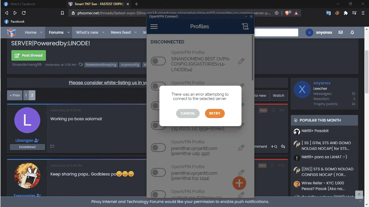Open the Brave Rewards triangle icon
The height and width of the screenshot is (207, 369).
(x=296, y=13)
